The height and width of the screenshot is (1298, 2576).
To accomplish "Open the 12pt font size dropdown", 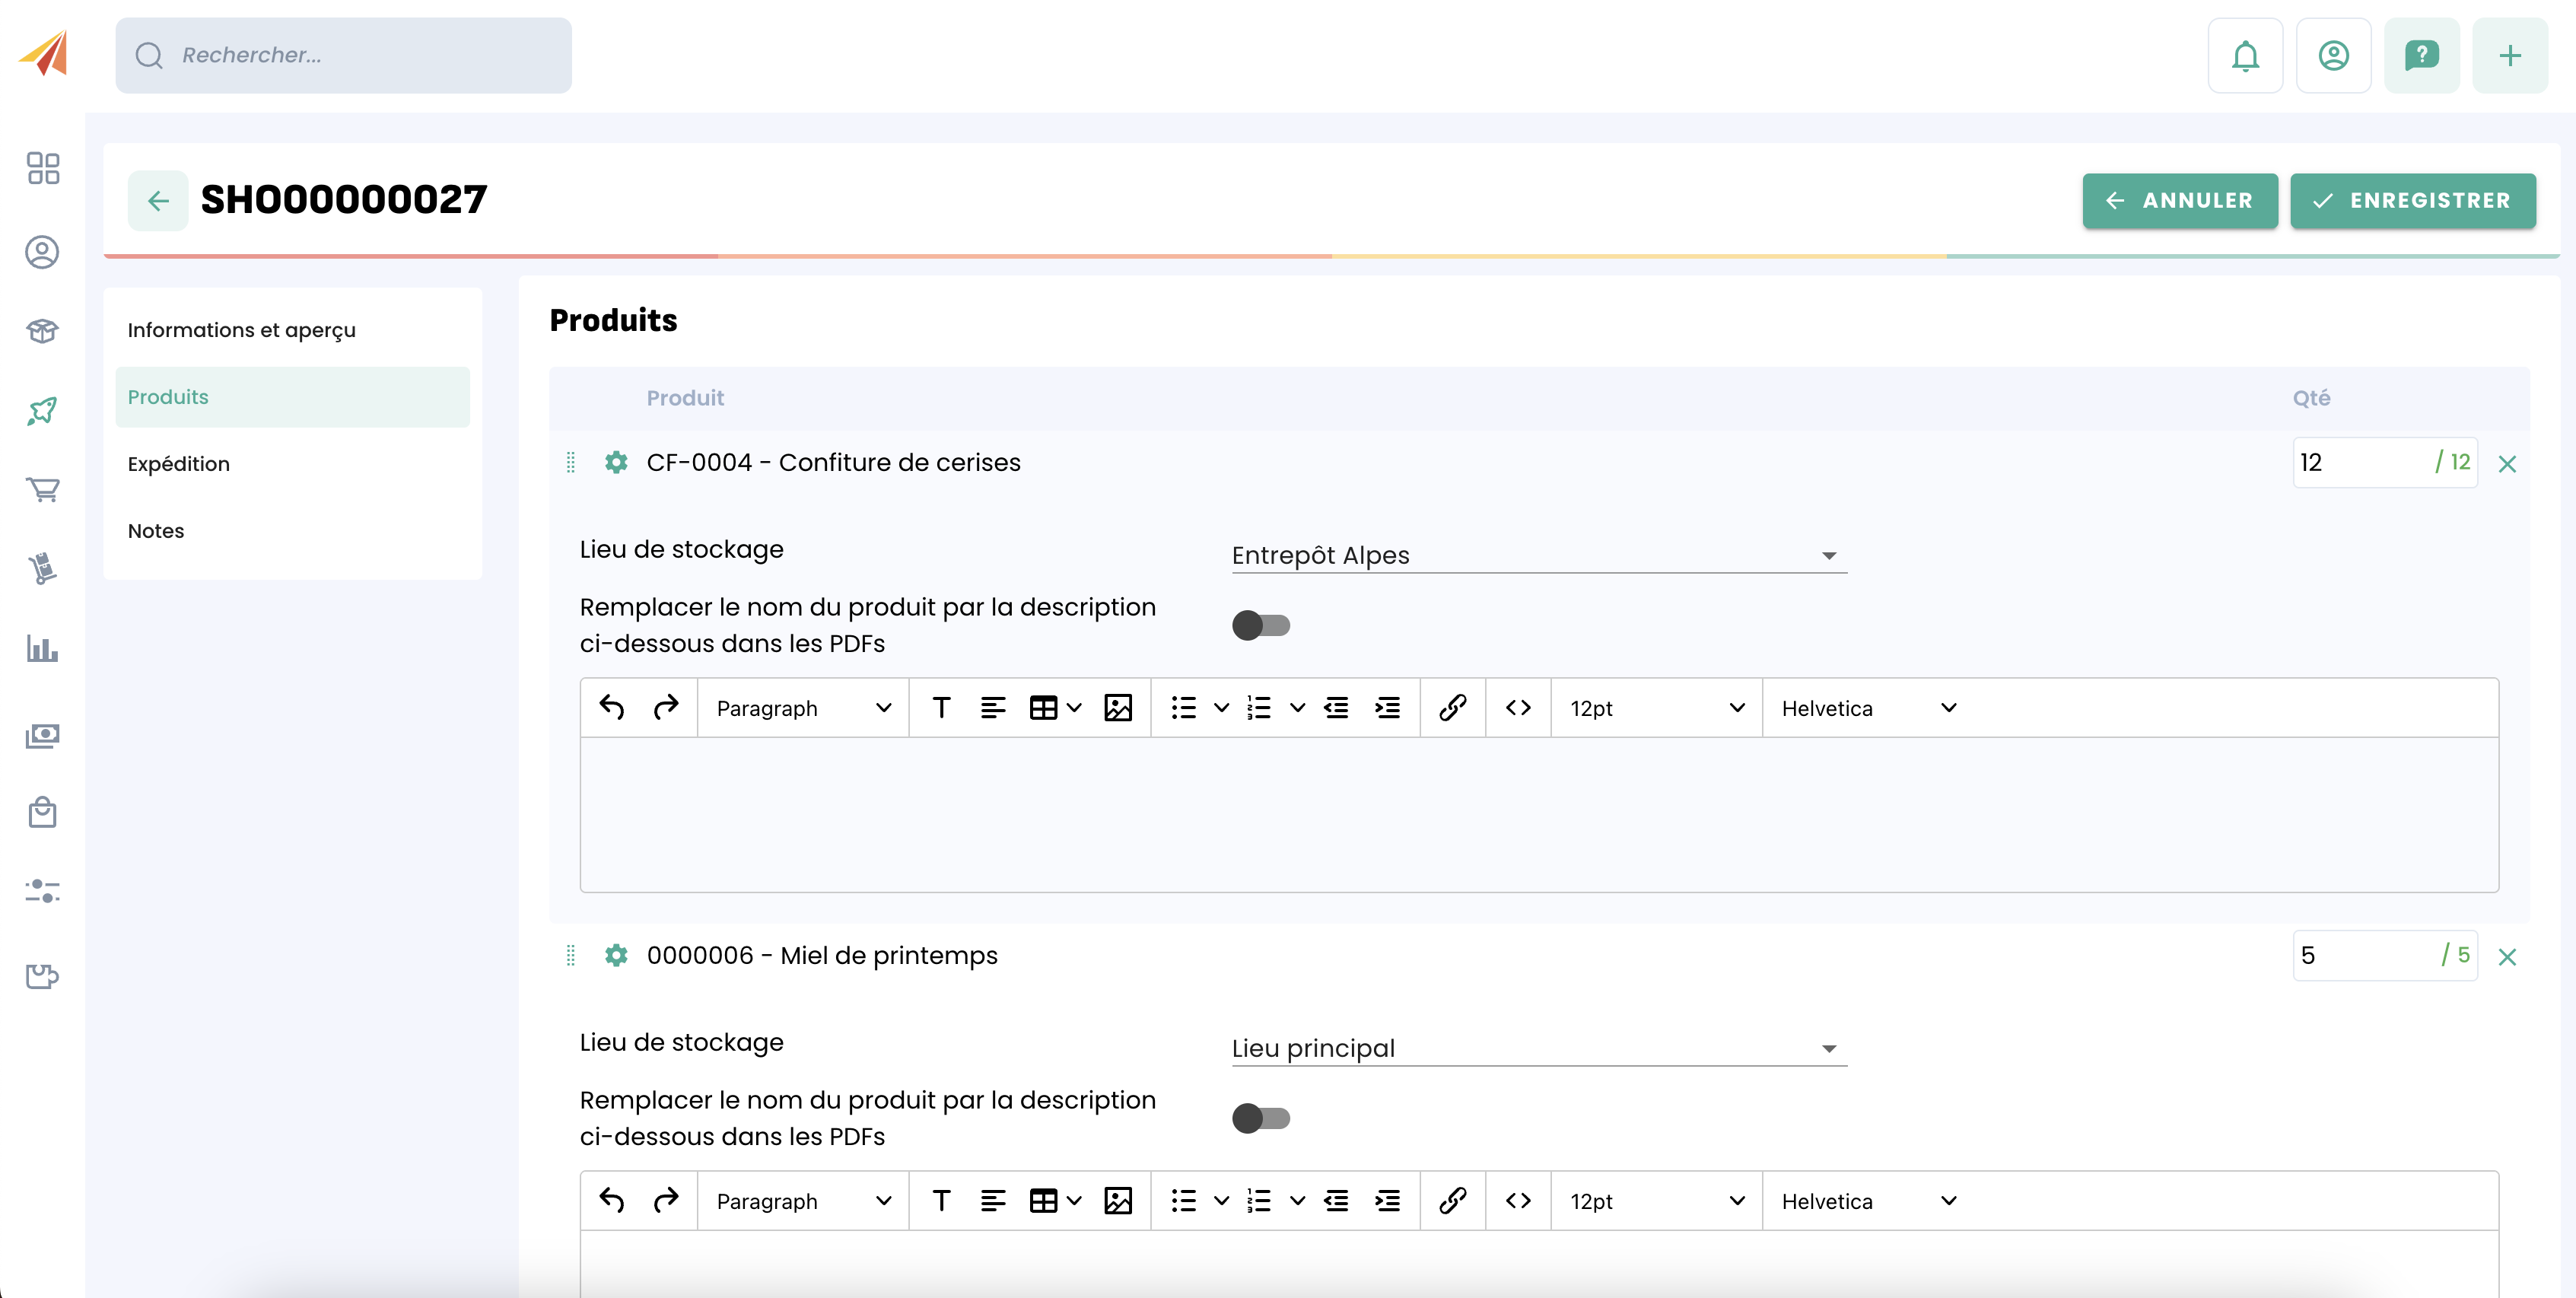I will [x=1656, y=708].
